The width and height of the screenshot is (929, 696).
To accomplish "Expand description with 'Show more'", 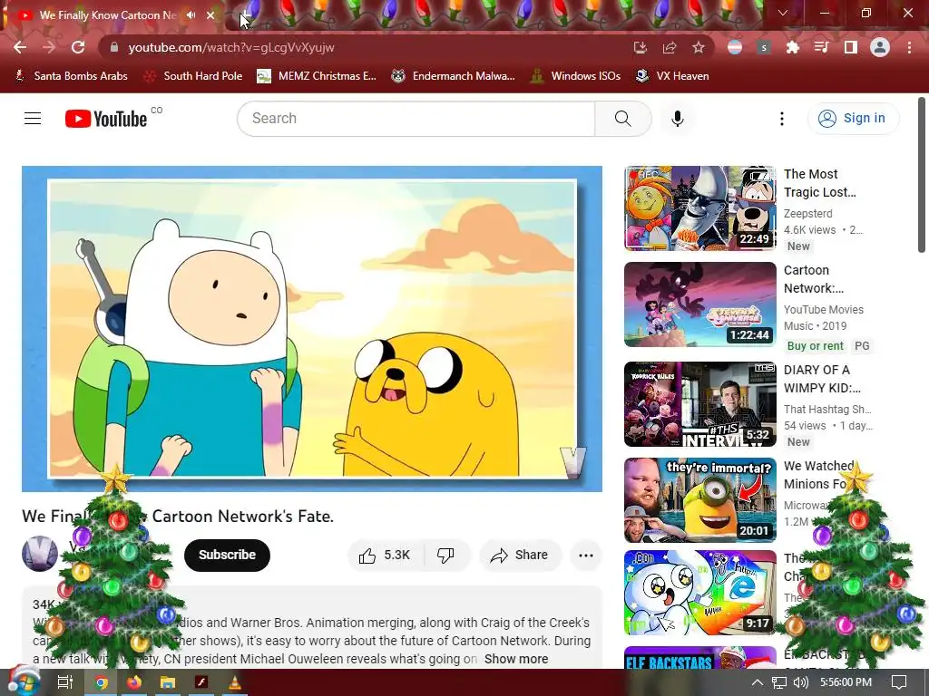I will tap(516, 659).
